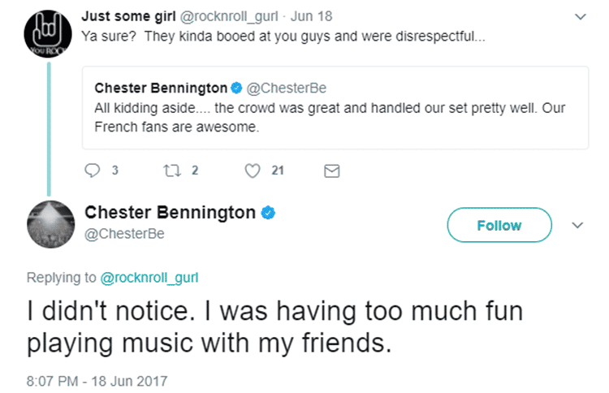Follow Chester Bennington
The image size is (609, 393).
pyautogui.click(x=499, y=225)
